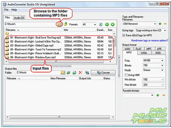Image resolution: width=171 pixels, height=128 pixels.
Task: Click the add selected files to output icon
Action: point(68,73)
